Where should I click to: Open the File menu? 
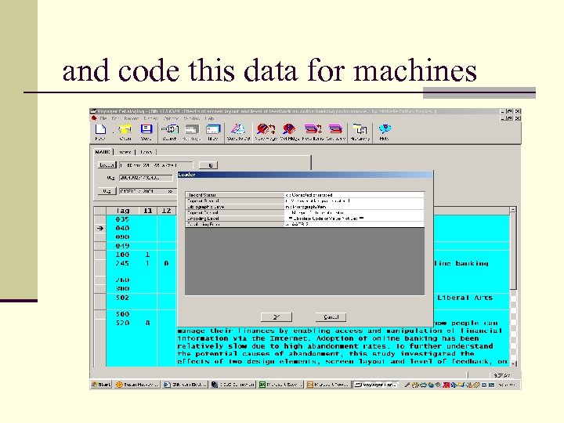(103, 118)
